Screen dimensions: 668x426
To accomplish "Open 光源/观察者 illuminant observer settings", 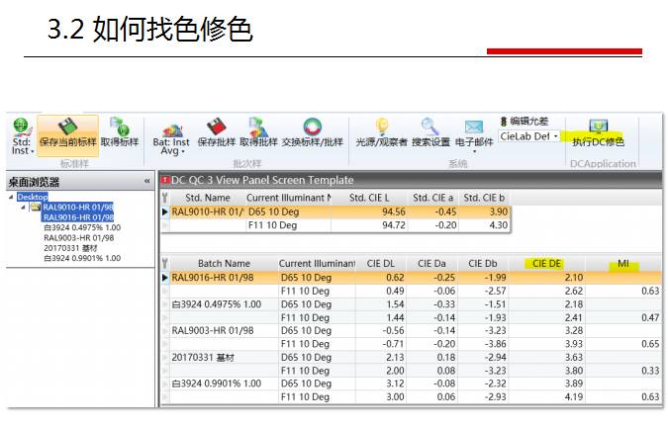I will [x=381, y=128].
